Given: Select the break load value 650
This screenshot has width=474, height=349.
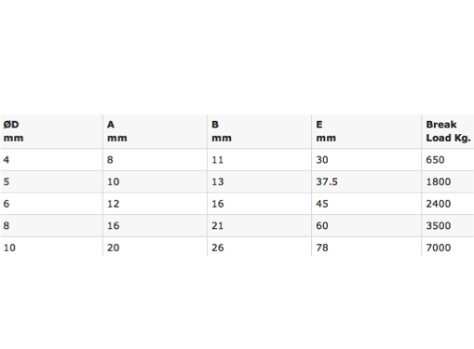Looking at the screenshot, I should [435, 160].
